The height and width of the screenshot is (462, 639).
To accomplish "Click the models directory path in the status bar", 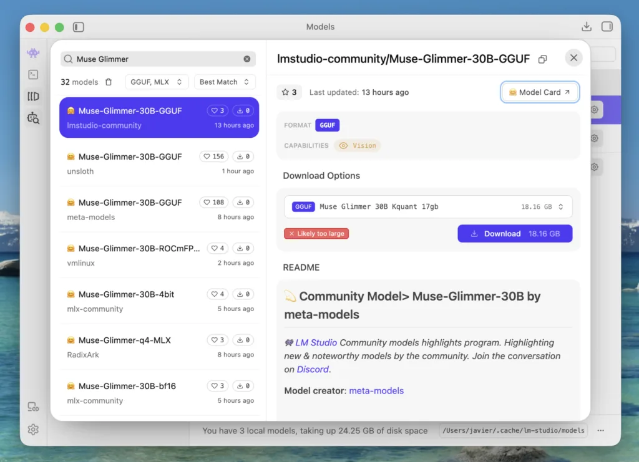I will 514,431.
